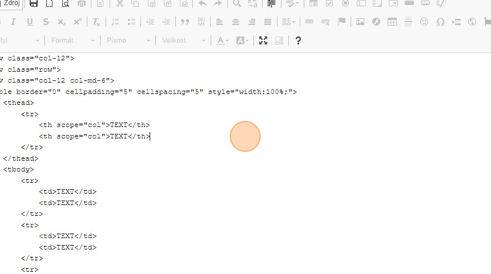Click the line containing the thead opening tag

(19, 103)
